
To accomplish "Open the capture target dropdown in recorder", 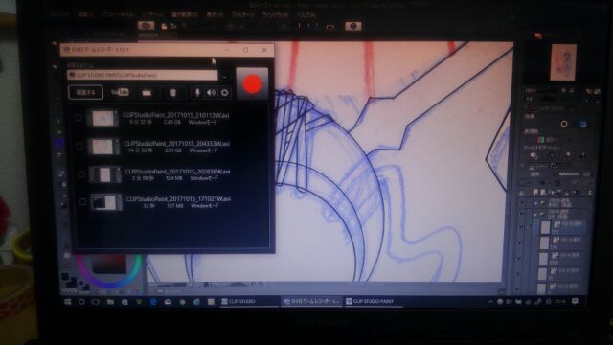I will coord(143,75).
